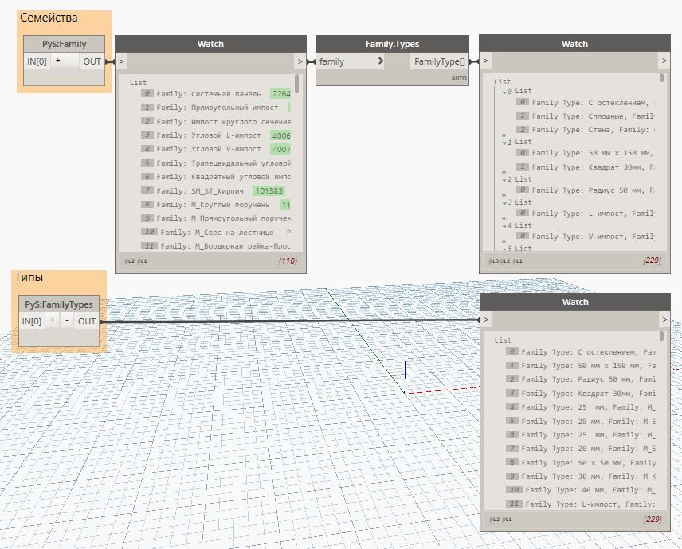Select row Family: M_Круглый поручень
The width and height of the screenshot is (682, 549).
(216, 205)
